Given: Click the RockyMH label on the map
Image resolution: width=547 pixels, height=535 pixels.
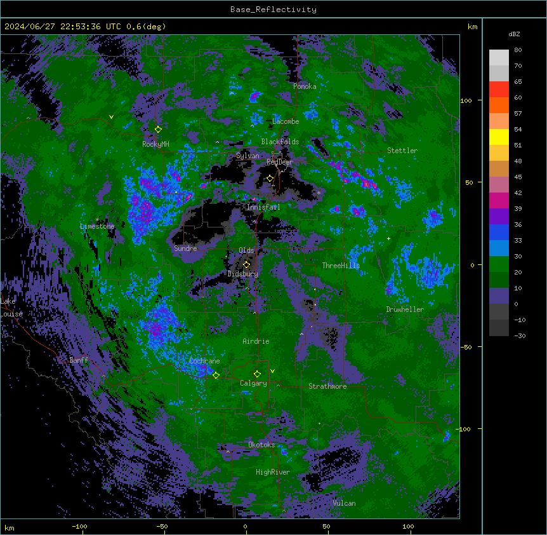Looking at the screenshot, I should point(155,144).
